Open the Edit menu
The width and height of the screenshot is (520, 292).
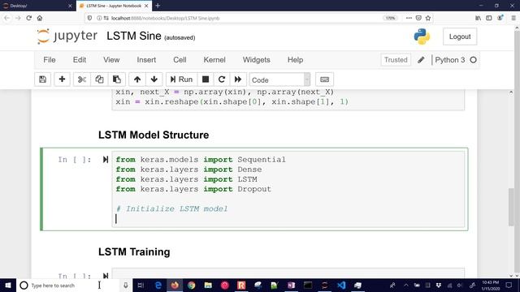click(x=80, y=60)
